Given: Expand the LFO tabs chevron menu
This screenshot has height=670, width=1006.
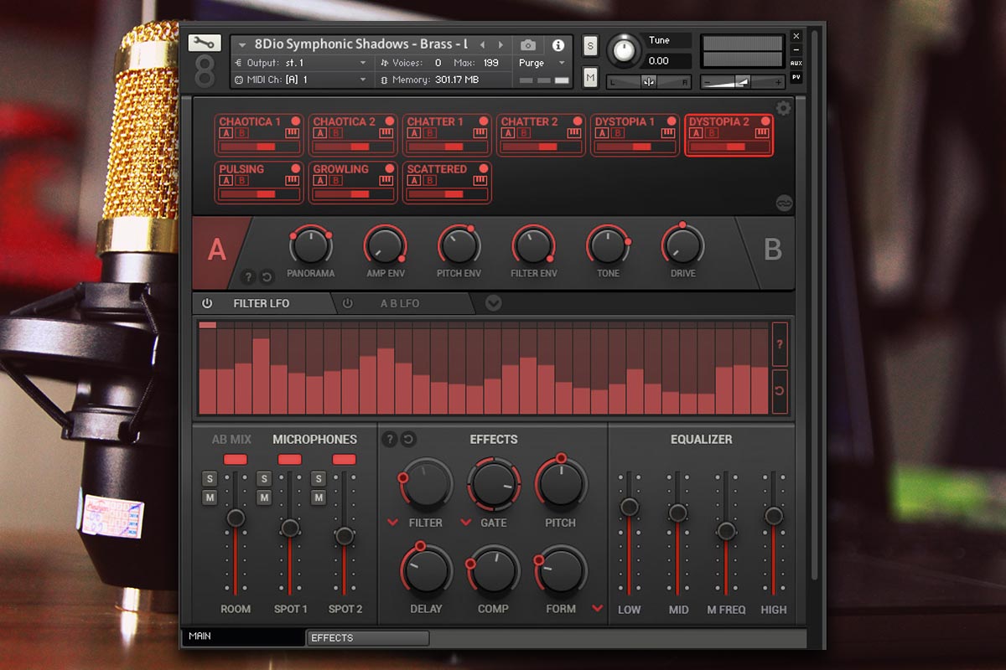Looking at the screenshot, I should point(494,303).
